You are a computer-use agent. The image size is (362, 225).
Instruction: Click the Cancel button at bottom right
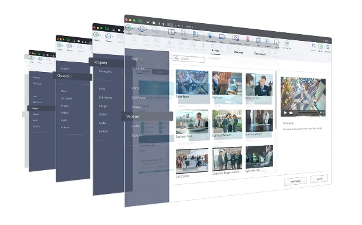[x=319, y=179]
